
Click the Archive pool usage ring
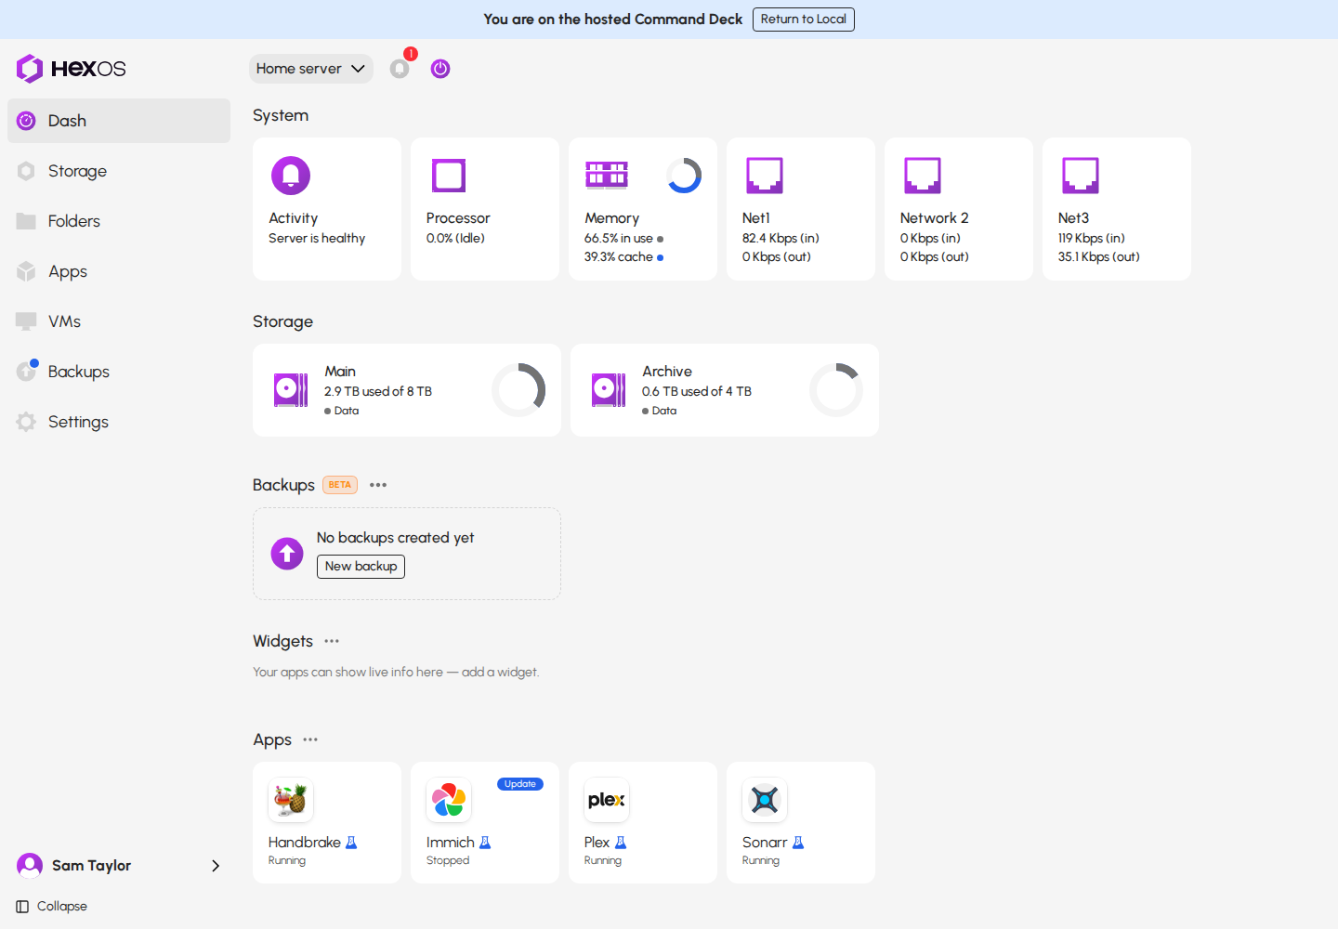click(x=836, y=390)
